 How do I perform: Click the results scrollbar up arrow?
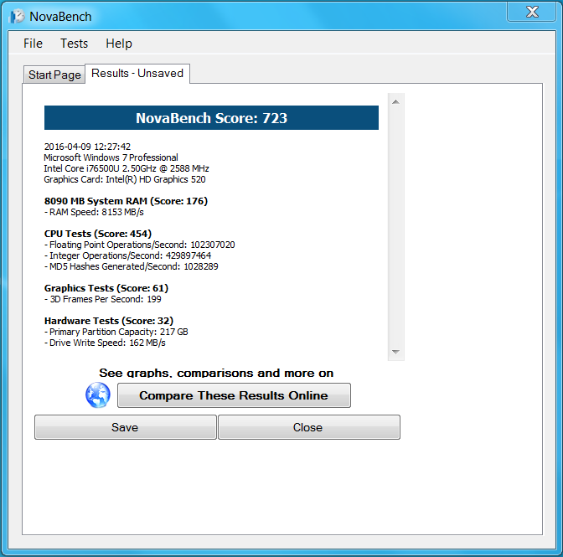coord(396,102)
